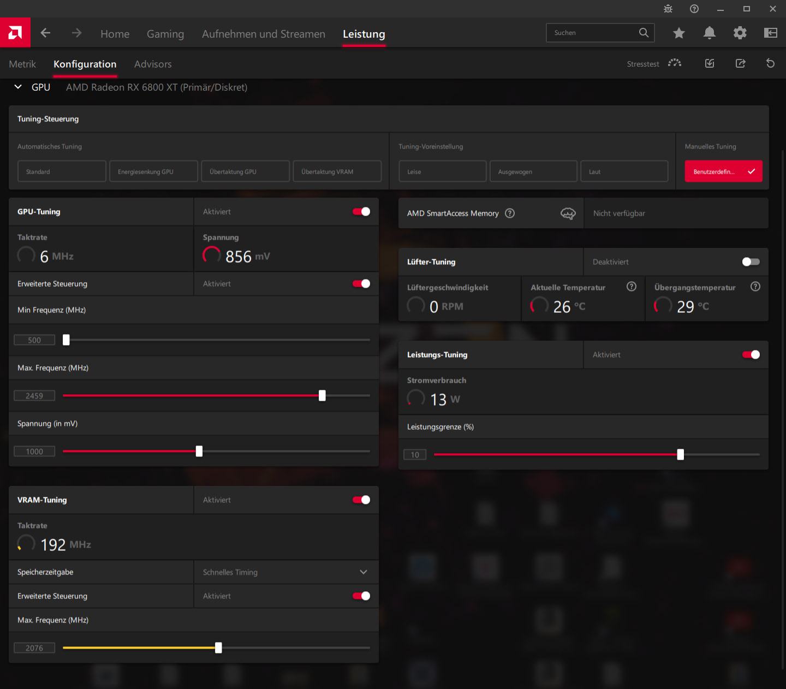Open notifications bell icon
The image size is (786, 689).
(710, 33)
